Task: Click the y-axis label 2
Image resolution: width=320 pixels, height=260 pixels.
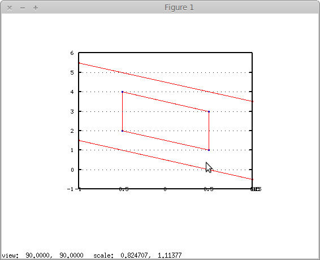Action: click(x=72, y=131)
